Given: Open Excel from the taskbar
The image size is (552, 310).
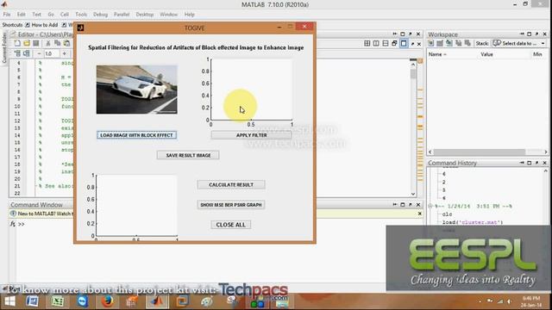Looking at the screenshot, I should 58,301.
